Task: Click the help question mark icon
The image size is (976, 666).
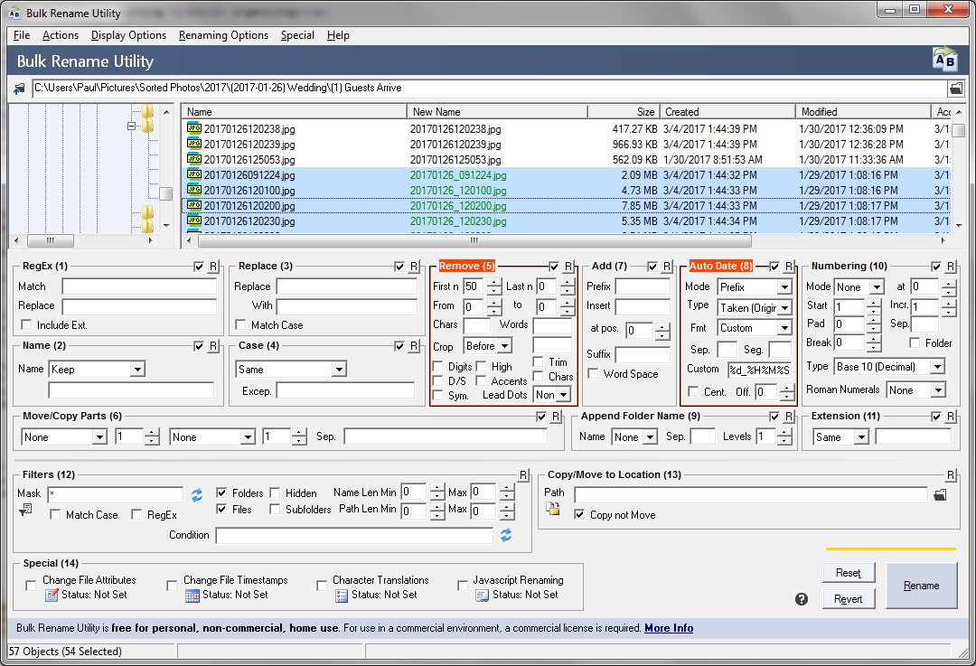Action: click(x=801, y=599)
